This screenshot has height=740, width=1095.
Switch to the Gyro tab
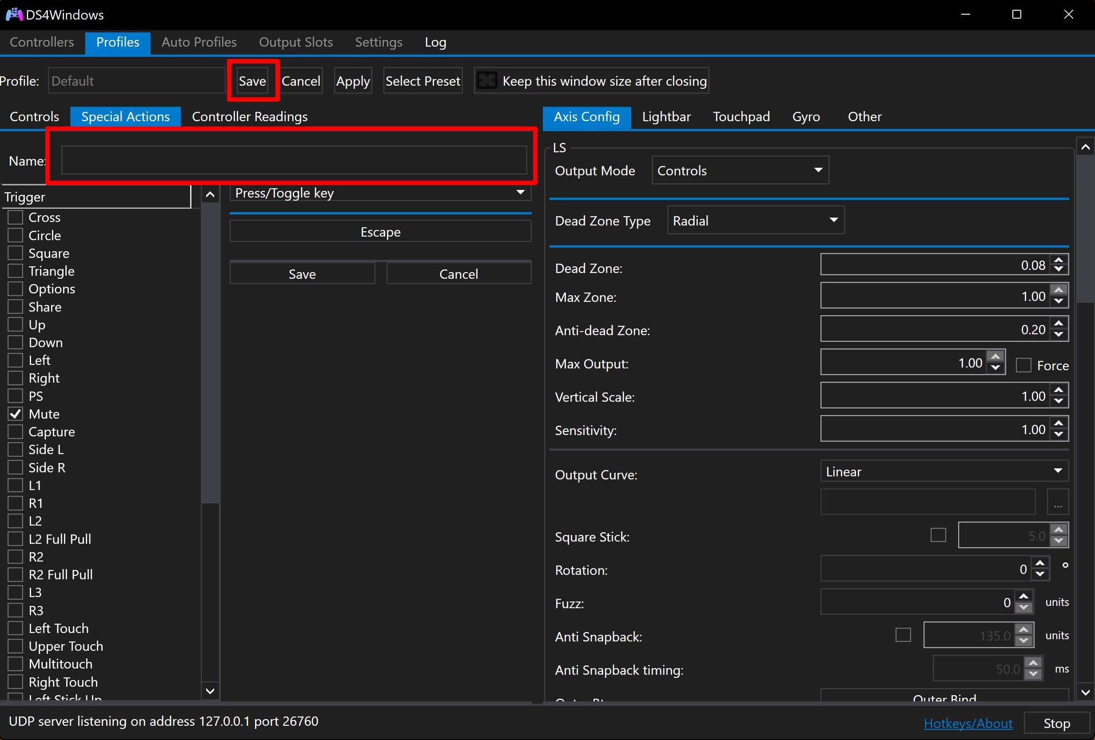click(806, 116)
